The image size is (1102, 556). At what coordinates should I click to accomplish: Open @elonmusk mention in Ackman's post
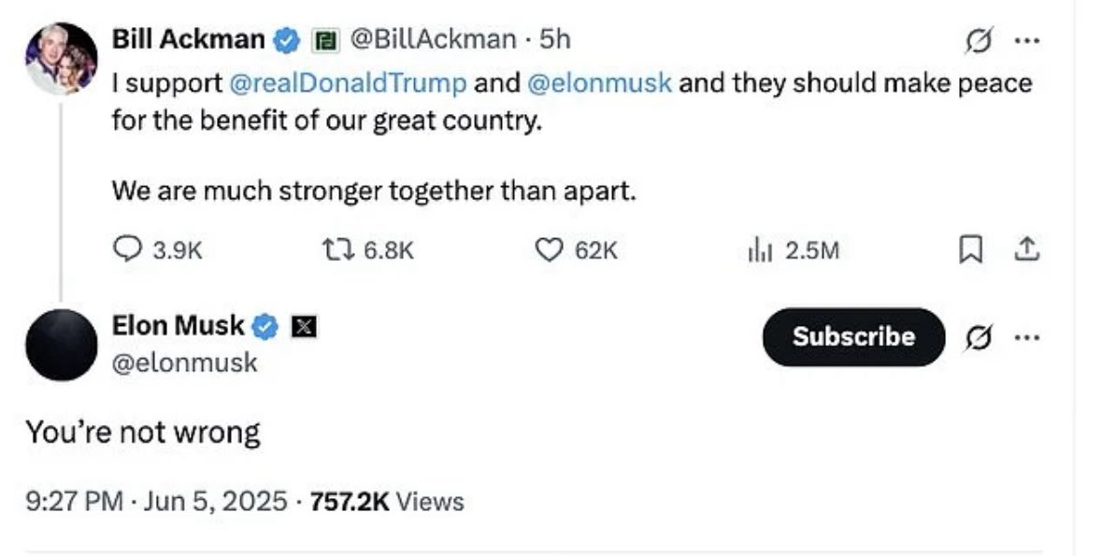click(x=599, y=83)
